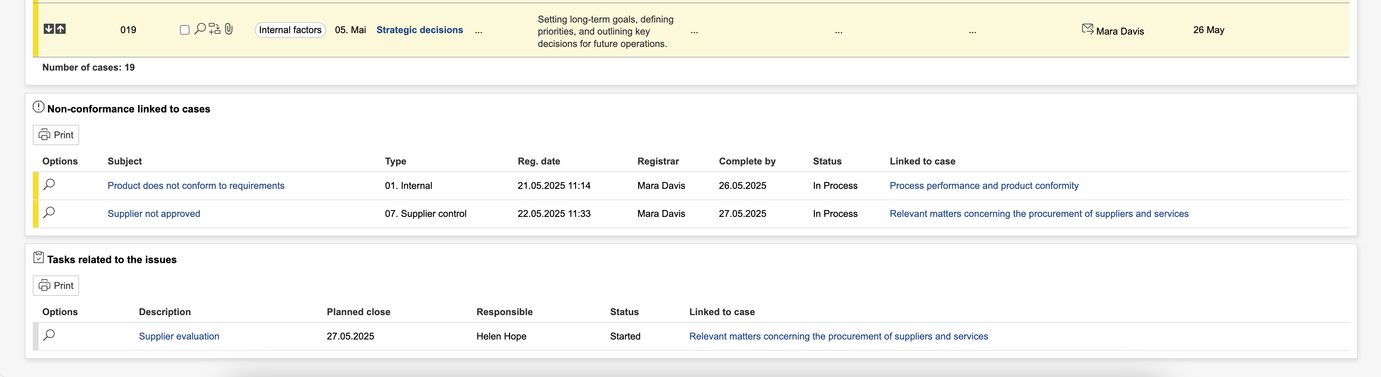Image resolution: width=1381 pixels, height=377 pixels.
Task: Open case 019 details via magnifier icon
Action: click(x=199, y=29)
